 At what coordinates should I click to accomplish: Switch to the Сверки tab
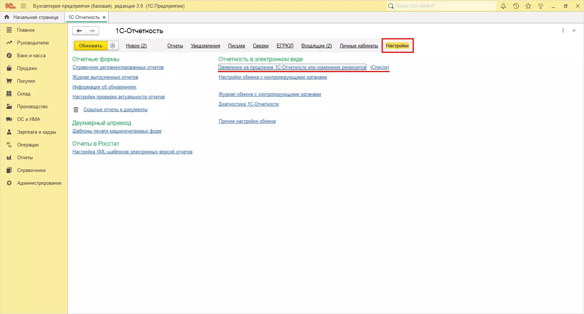pos(261,46)
